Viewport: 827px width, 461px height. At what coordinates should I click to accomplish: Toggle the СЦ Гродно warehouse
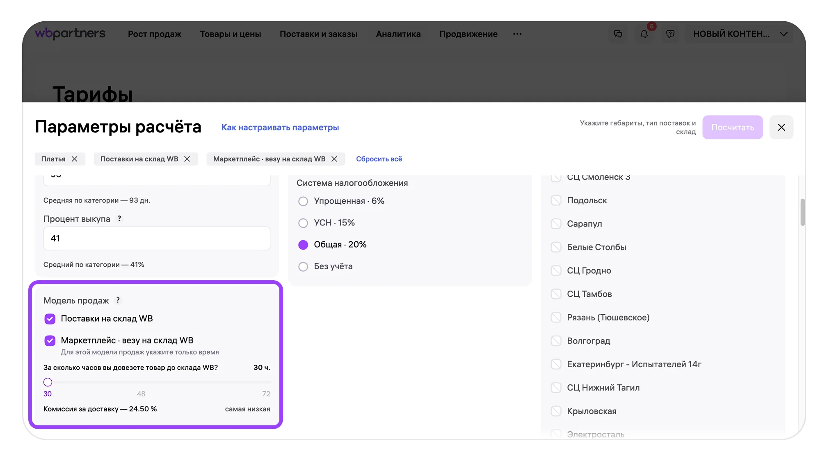[x=556, y=270]
